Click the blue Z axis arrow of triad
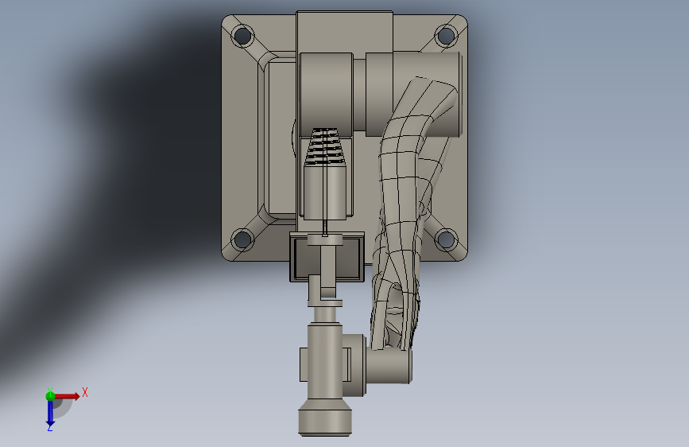The width and height of the screenshot is (689, 447). (50, 414)
